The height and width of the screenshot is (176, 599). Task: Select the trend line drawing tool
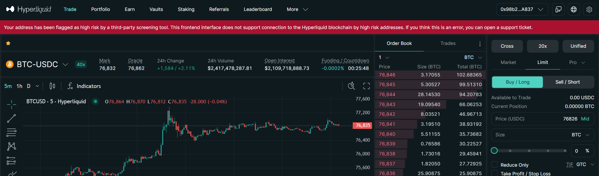(12, 119)
